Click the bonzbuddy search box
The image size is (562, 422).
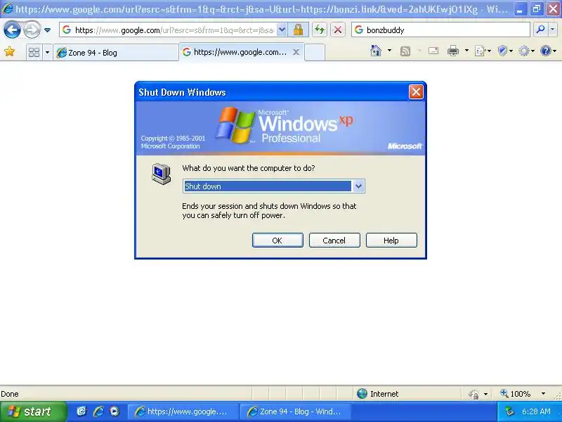(x=440, y=30)
